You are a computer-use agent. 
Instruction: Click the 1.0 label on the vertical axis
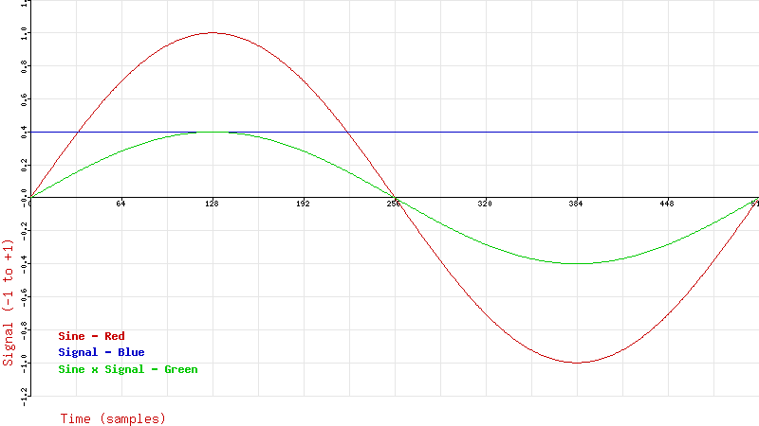click(24, 33)
